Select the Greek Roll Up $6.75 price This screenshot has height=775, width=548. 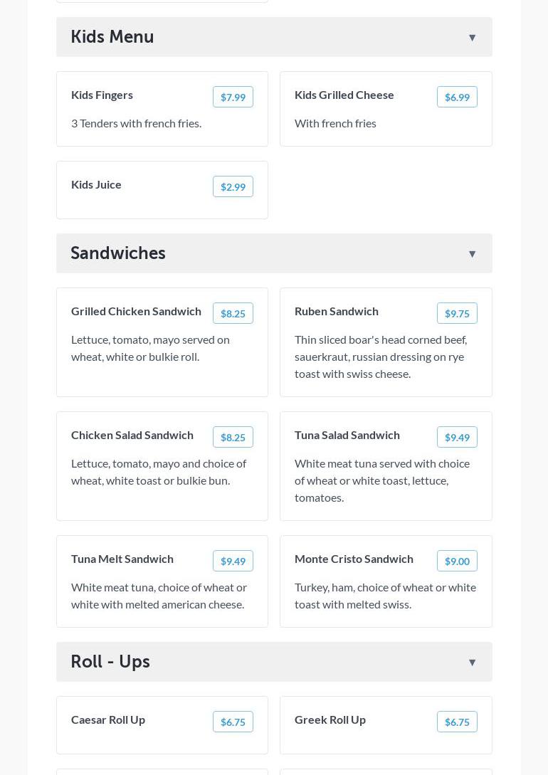click(457, 722)
